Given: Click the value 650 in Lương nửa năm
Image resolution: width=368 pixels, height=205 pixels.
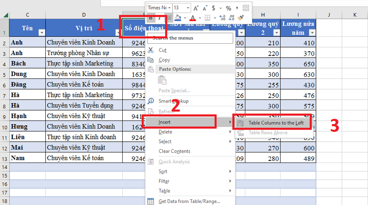Looking at the screenshot, I should click(298, 64).
